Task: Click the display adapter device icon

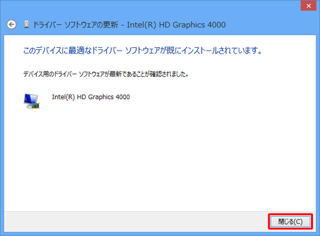Action: pyautogui.click(x=32, y=101)
